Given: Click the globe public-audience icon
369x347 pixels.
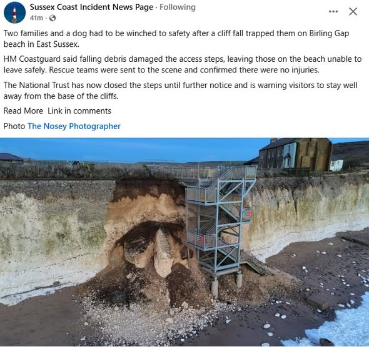Looking at the screenshot, I should pos(53,18).
